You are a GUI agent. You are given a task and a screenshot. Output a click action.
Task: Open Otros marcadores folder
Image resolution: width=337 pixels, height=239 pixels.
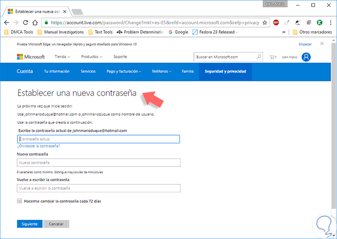[313, 32]
